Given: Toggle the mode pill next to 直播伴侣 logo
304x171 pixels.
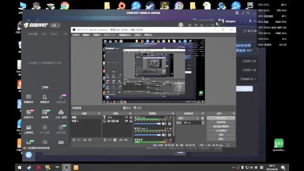Looking at the screenshot, I should pyautogui.click(x=55, y=25).
